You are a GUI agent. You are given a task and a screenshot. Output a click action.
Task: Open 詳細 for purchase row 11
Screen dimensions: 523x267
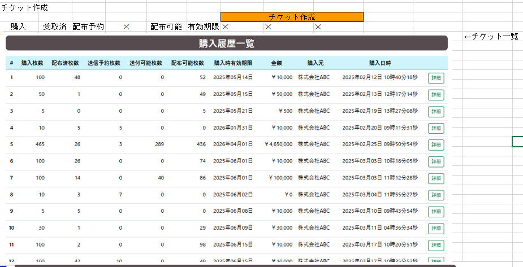pos(436,245)
